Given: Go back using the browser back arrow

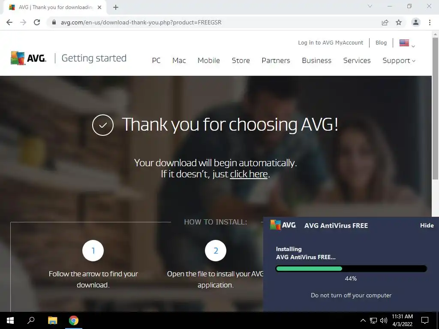Looking at the screenshot, I should pyautogui.click(x=9, y=22).
